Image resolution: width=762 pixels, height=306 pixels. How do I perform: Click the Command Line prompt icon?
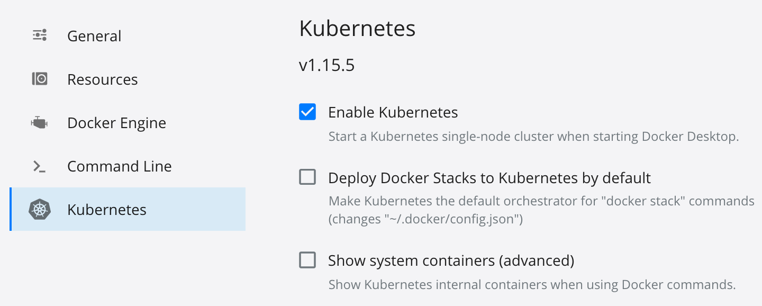click(x=40, y=166)
